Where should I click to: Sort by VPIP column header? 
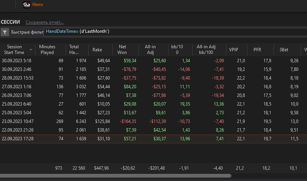coord(234,50)
